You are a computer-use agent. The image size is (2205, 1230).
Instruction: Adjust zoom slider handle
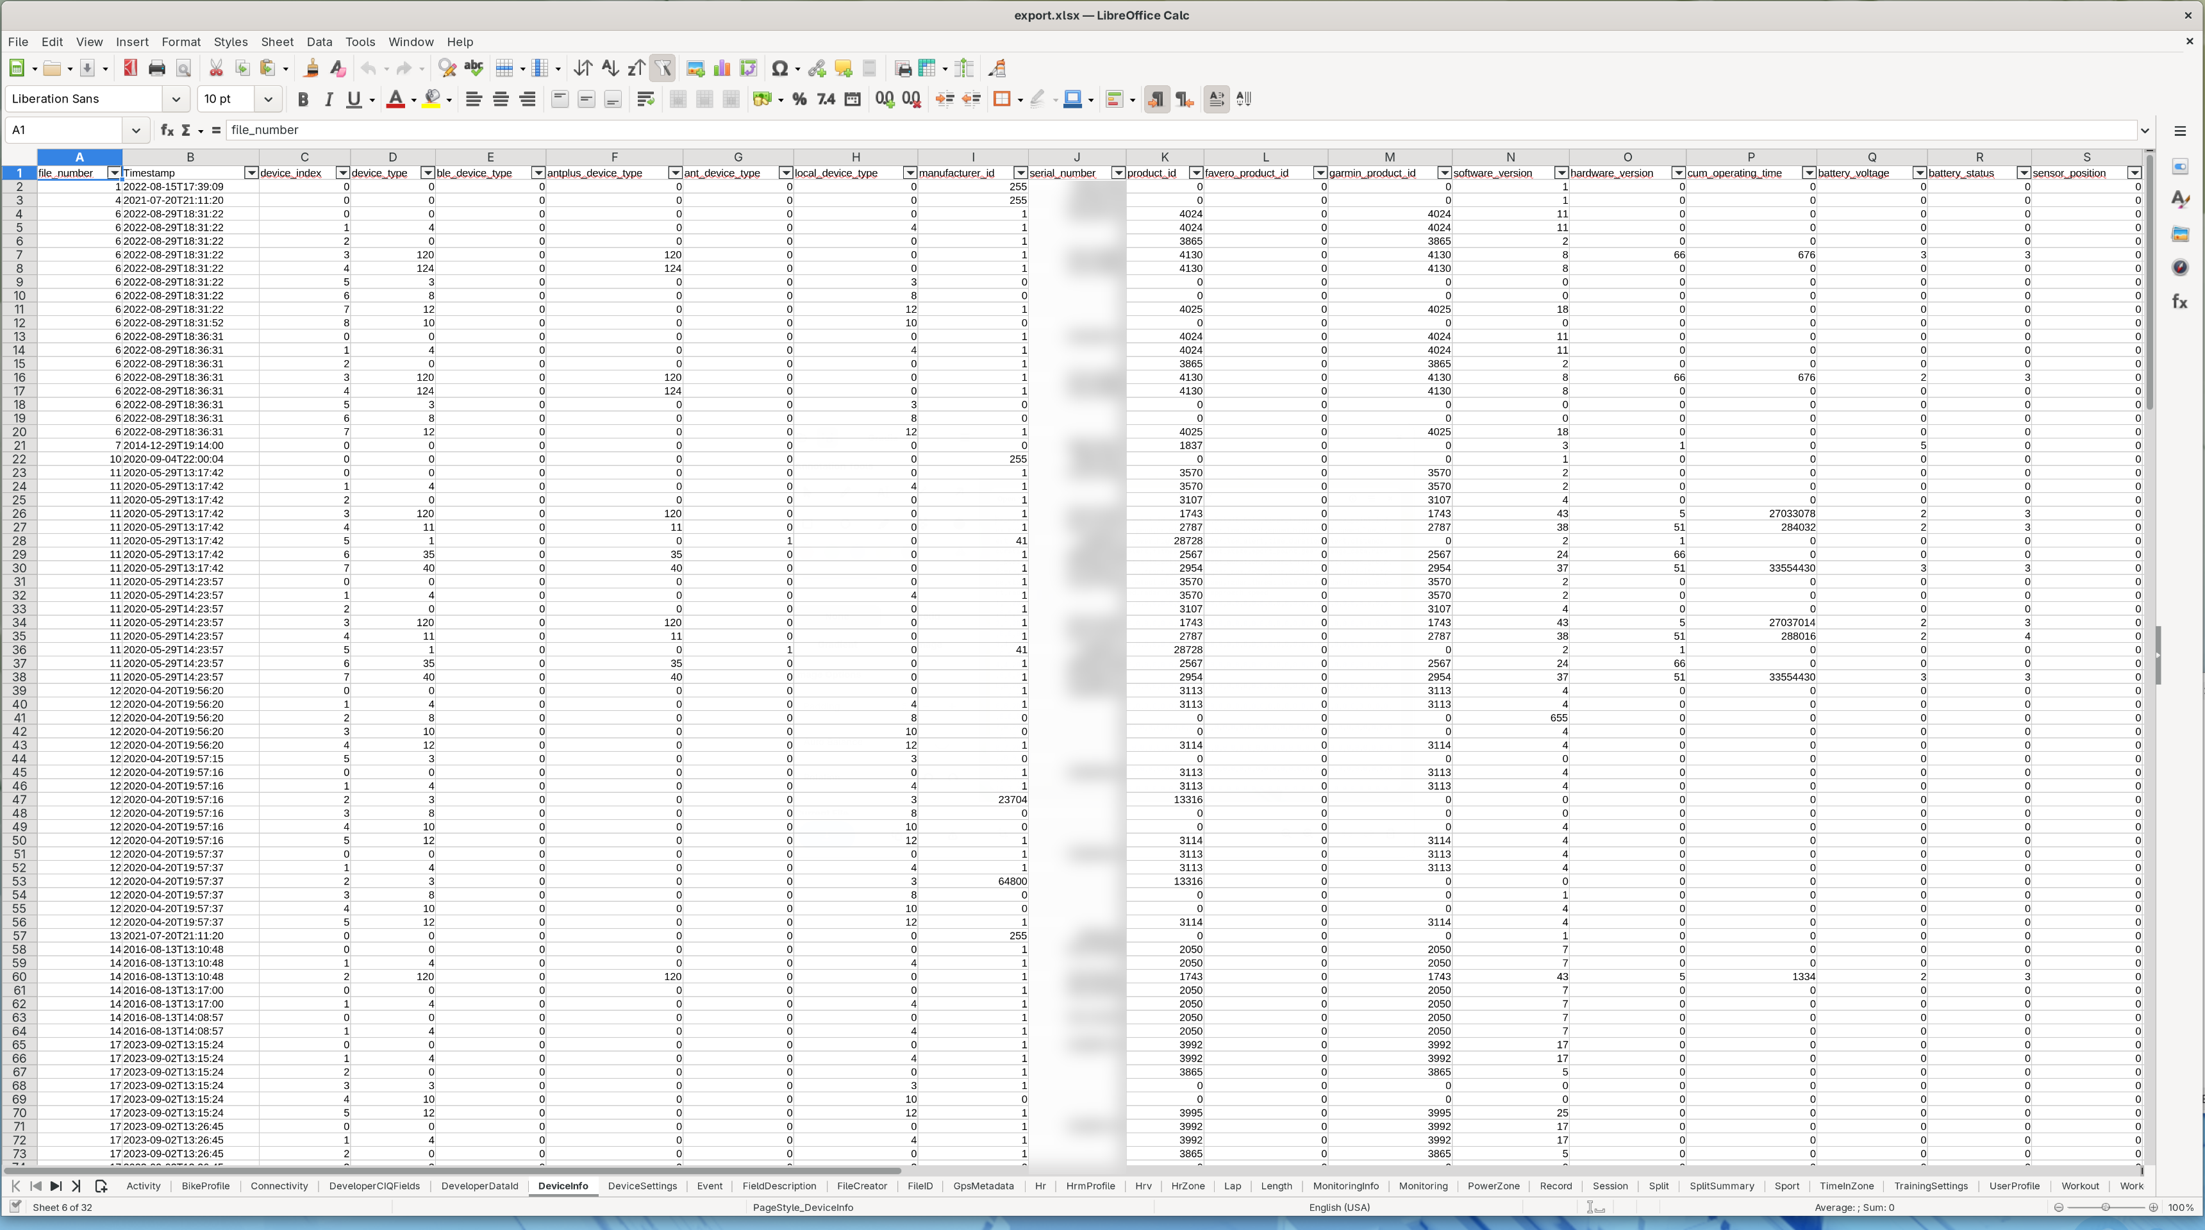tap(2105, 1207)
